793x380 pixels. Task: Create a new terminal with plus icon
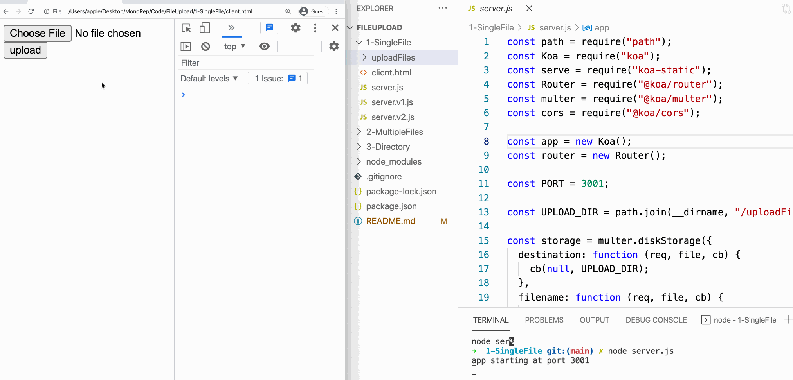(788, 320)
